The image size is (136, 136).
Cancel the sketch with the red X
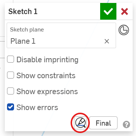[x=125, y=11]
